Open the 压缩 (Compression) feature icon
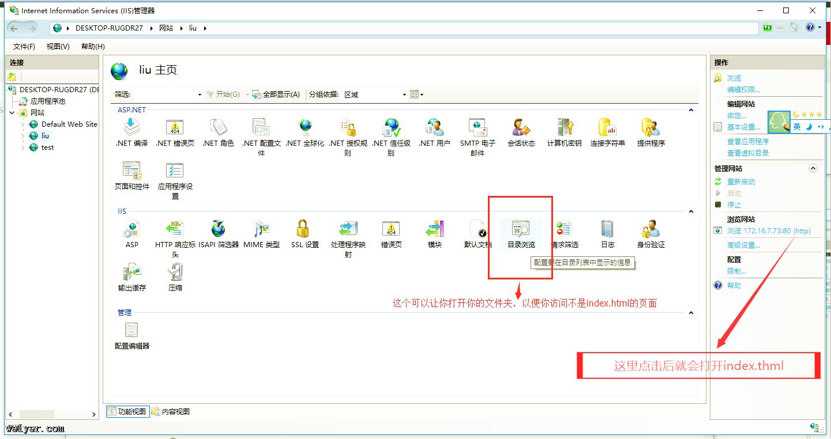The height and width of the screenshot is (439, 831). click(175, 273)
